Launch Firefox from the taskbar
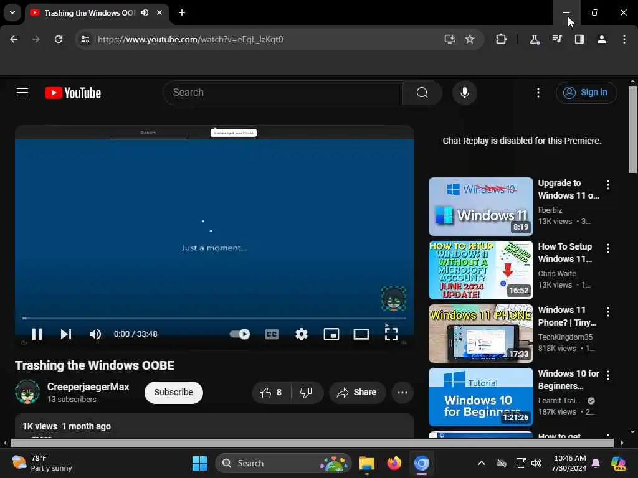 pyautogui.click(x=394, y=463)
